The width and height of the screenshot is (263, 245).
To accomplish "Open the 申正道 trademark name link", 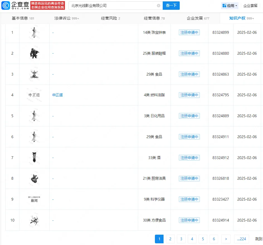I will coord(57,95).
